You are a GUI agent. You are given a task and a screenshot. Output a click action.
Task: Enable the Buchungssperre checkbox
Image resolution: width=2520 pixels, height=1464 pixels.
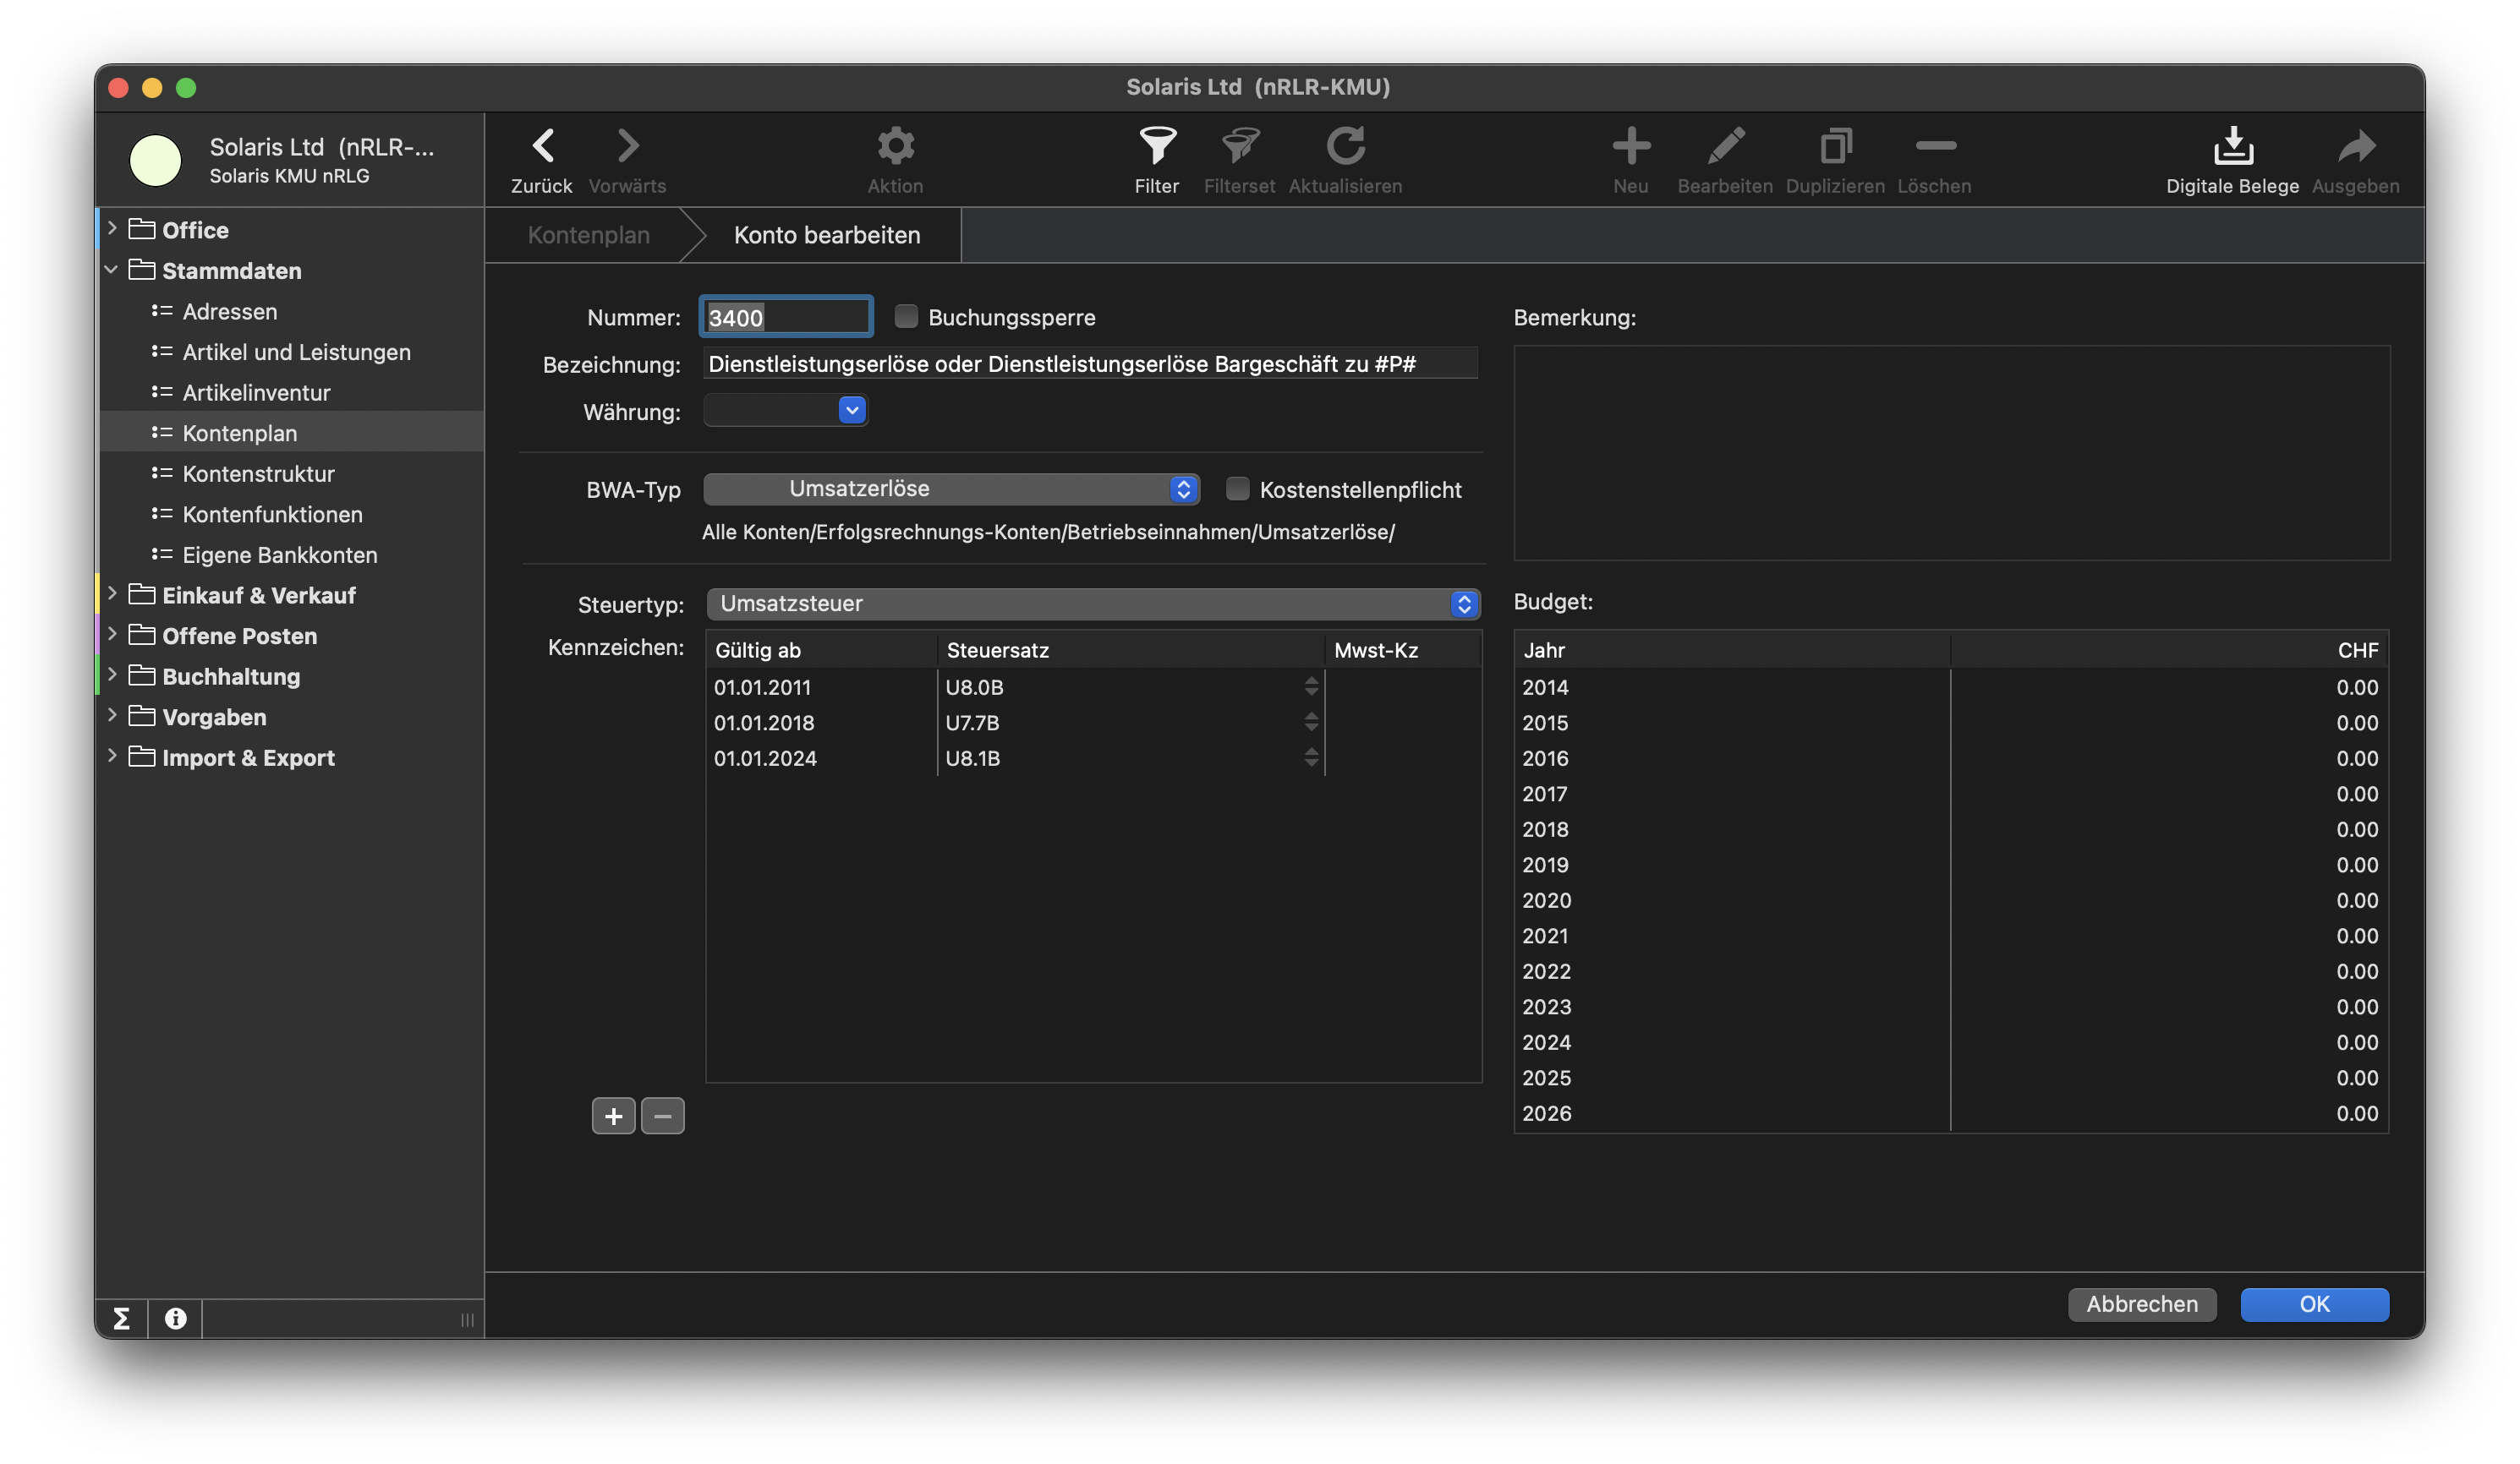tap(906, 317)
